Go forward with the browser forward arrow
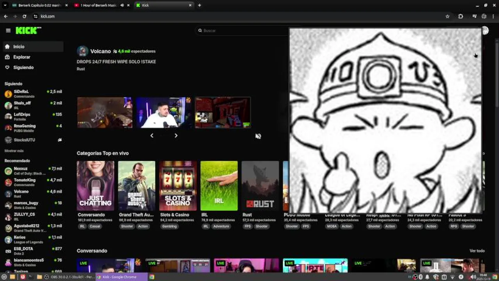 pos(15,16)
